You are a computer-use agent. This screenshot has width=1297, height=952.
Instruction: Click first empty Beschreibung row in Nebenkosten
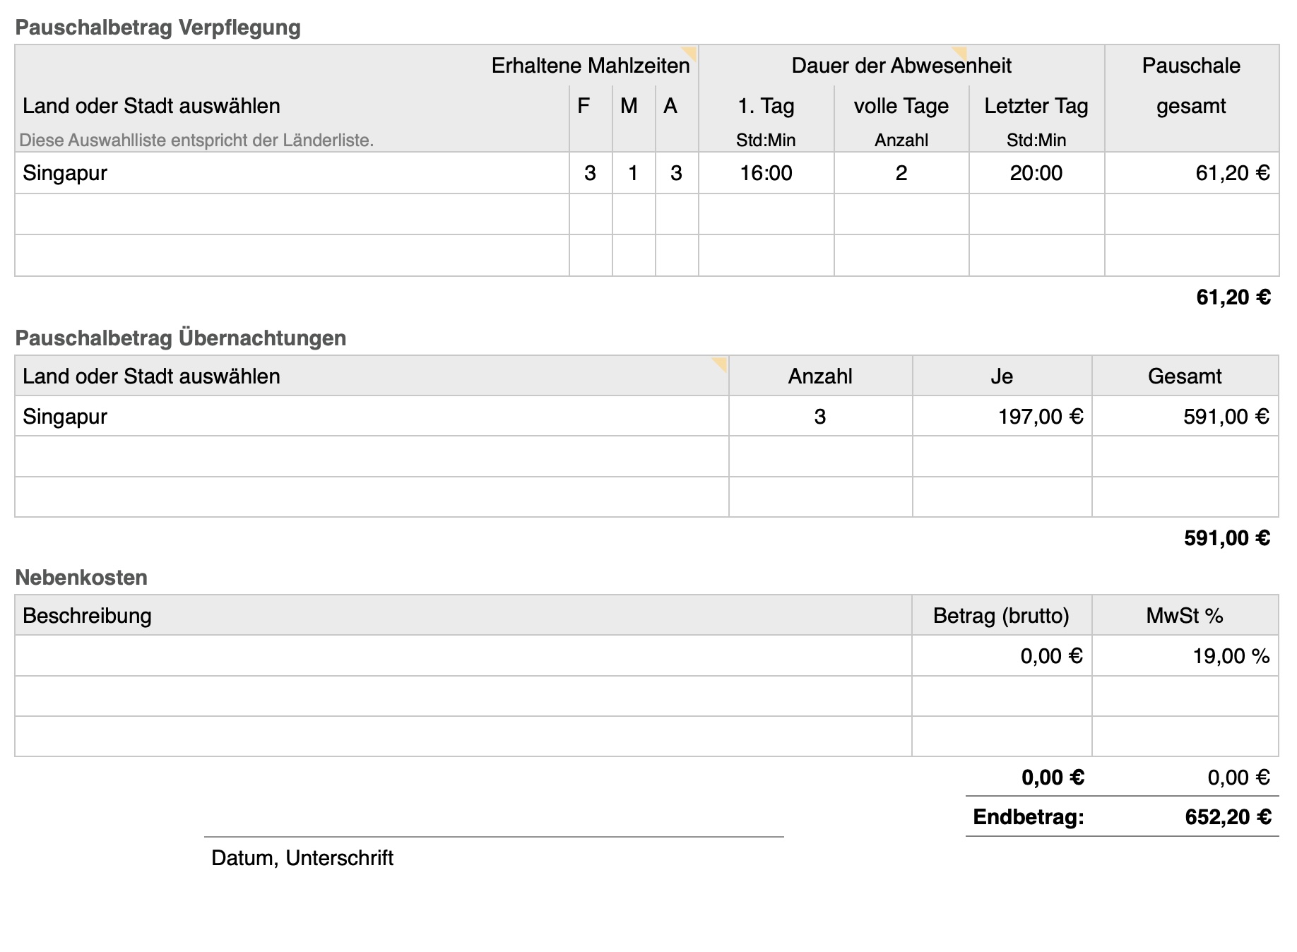click(x=463, y=656)
